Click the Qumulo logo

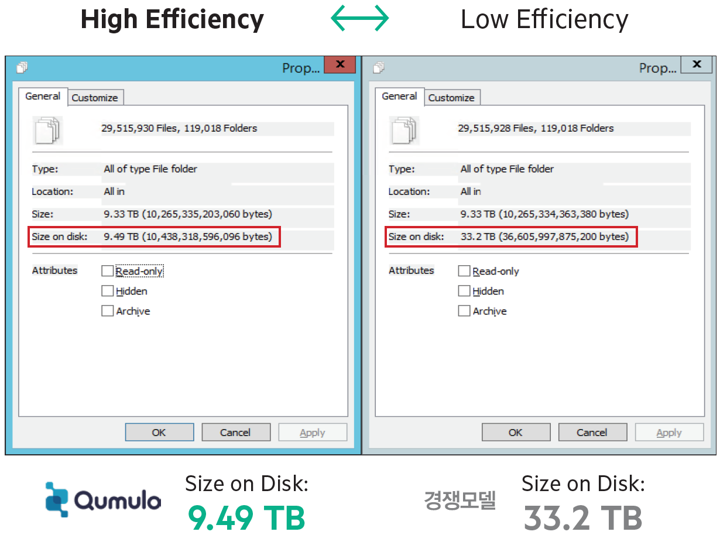click(103, 499)
